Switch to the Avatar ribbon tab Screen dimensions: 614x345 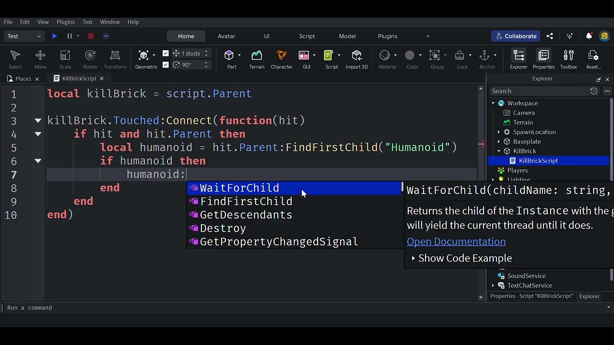pos(226,36)
